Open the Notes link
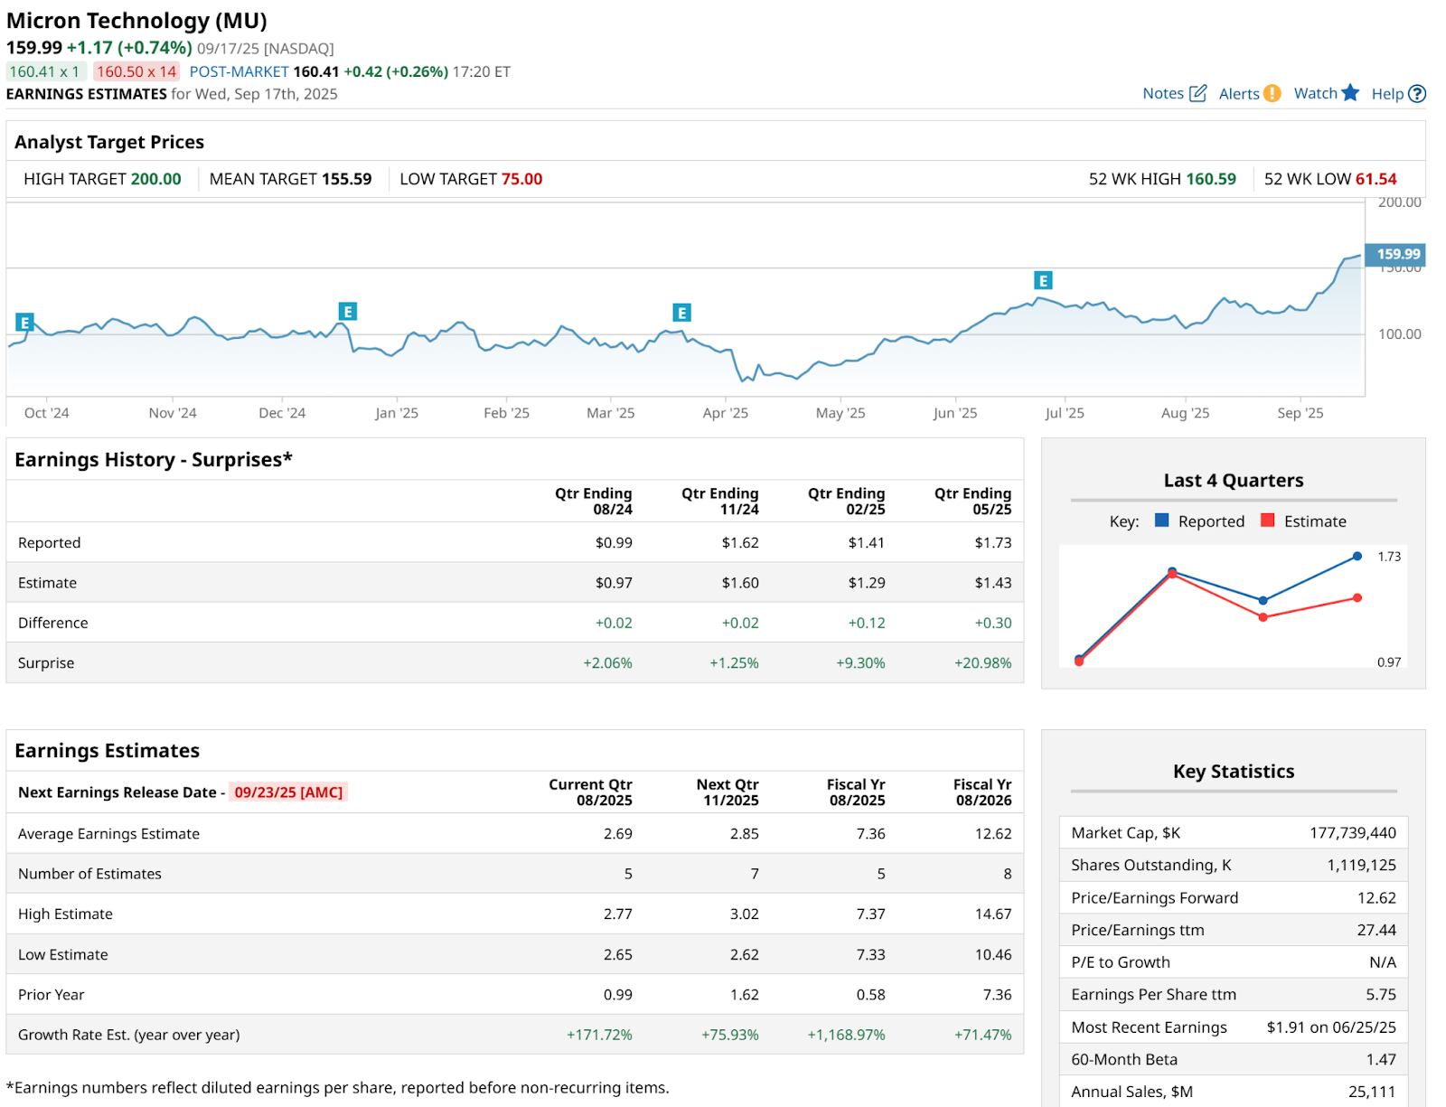 click(1163, 93)
